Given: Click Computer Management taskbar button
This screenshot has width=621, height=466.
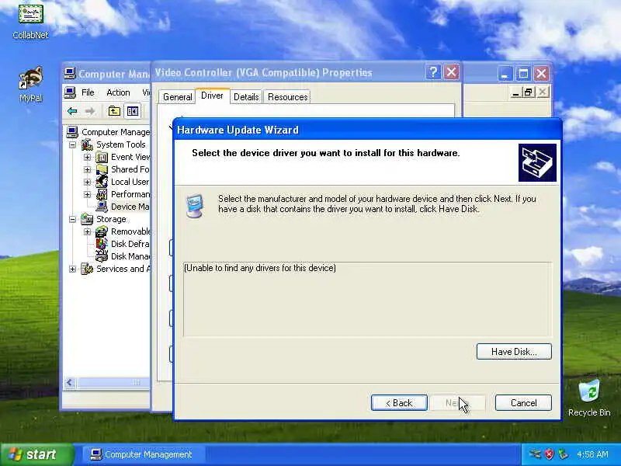Looking at the screenshot, I should [x=144, y=454].
